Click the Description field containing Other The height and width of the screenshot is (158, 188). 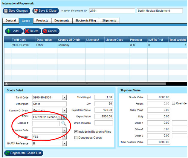49,104
